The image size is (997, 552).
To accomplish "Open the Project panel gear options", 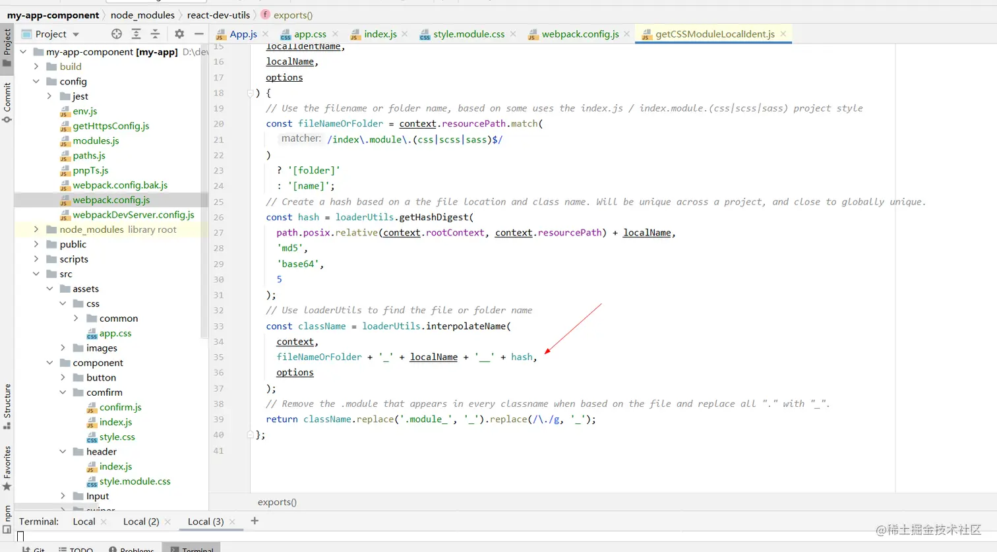I will (x=179, y=34).
